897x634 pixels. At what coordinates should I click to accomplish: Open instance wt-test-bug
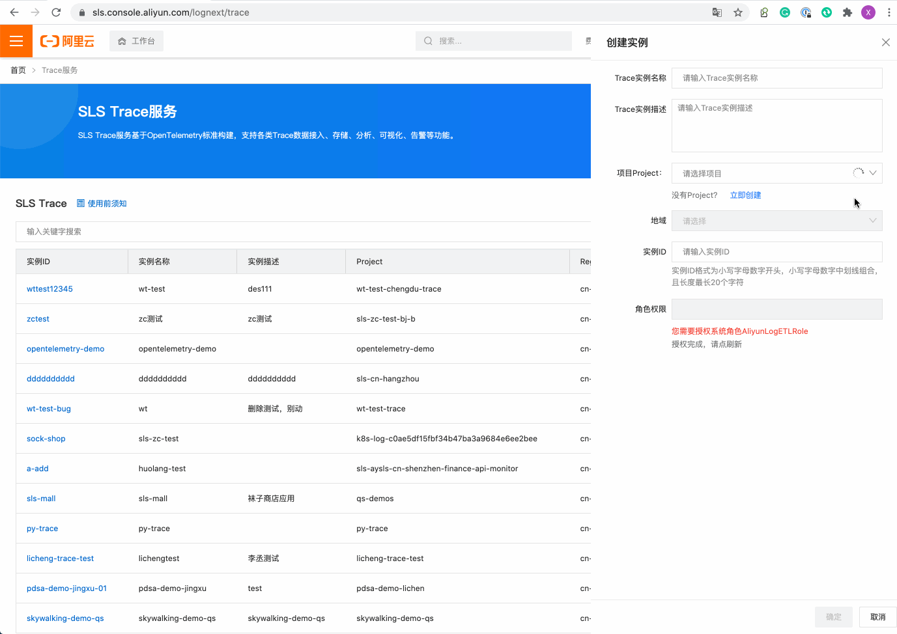[49, 409]
